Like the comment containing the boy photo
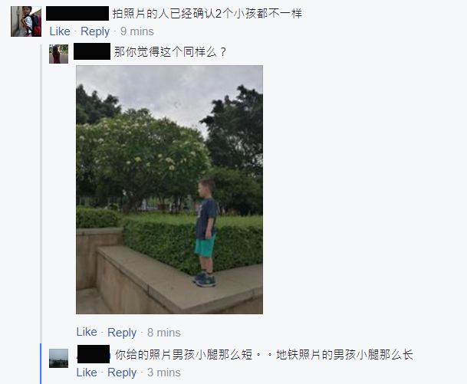 [x=87, y=332]
